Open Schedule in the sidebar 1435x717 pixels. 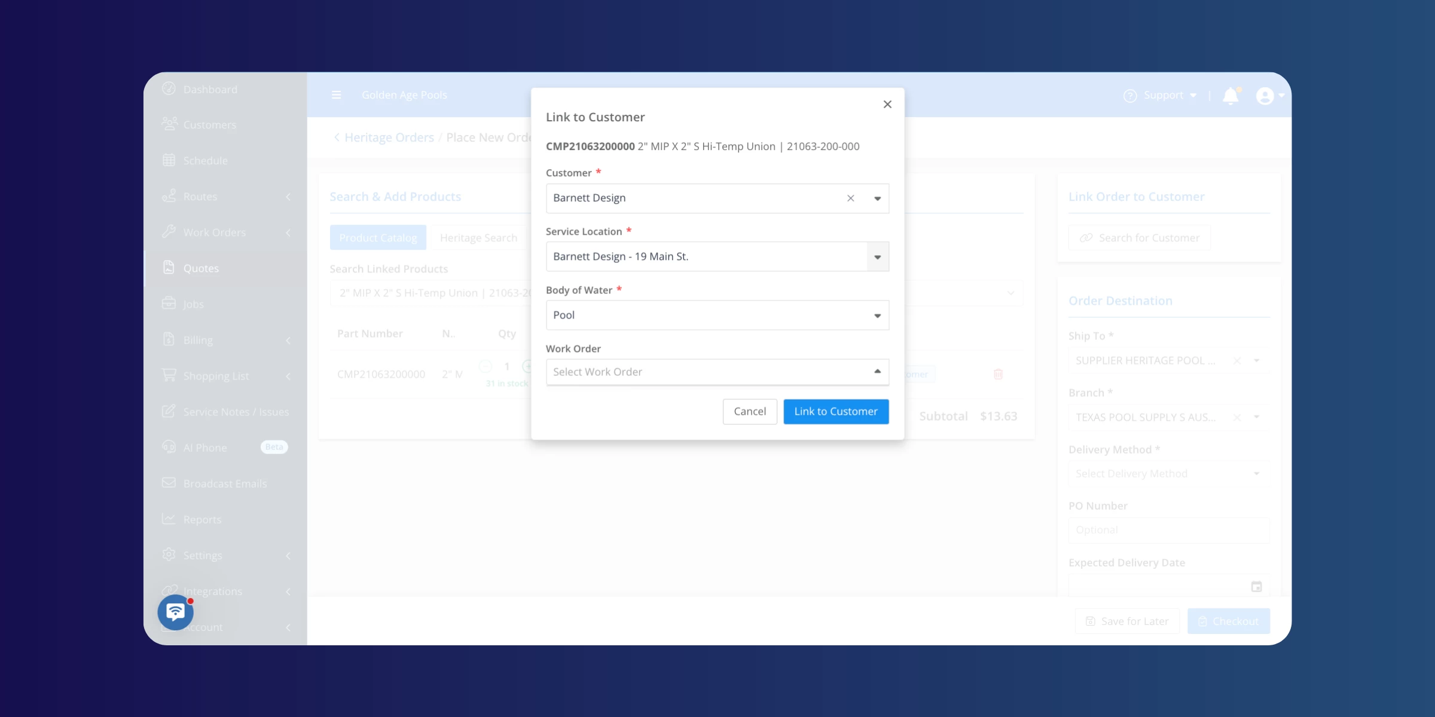pyautogui.click(x=205, y=161)
